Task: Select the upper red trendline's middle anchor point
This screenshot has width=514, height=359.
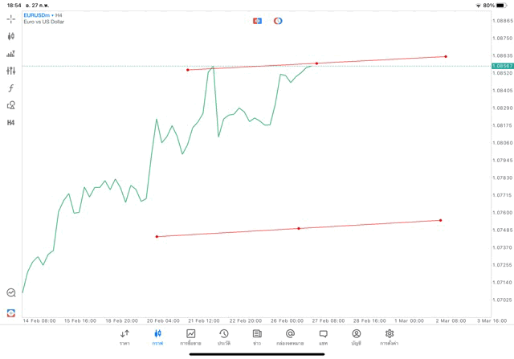Action: [316, 63]
